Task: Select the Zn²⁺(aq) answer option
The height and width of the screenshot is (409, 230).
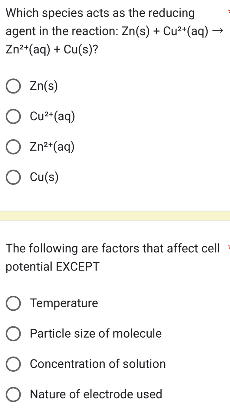Action: pos(13,148)
